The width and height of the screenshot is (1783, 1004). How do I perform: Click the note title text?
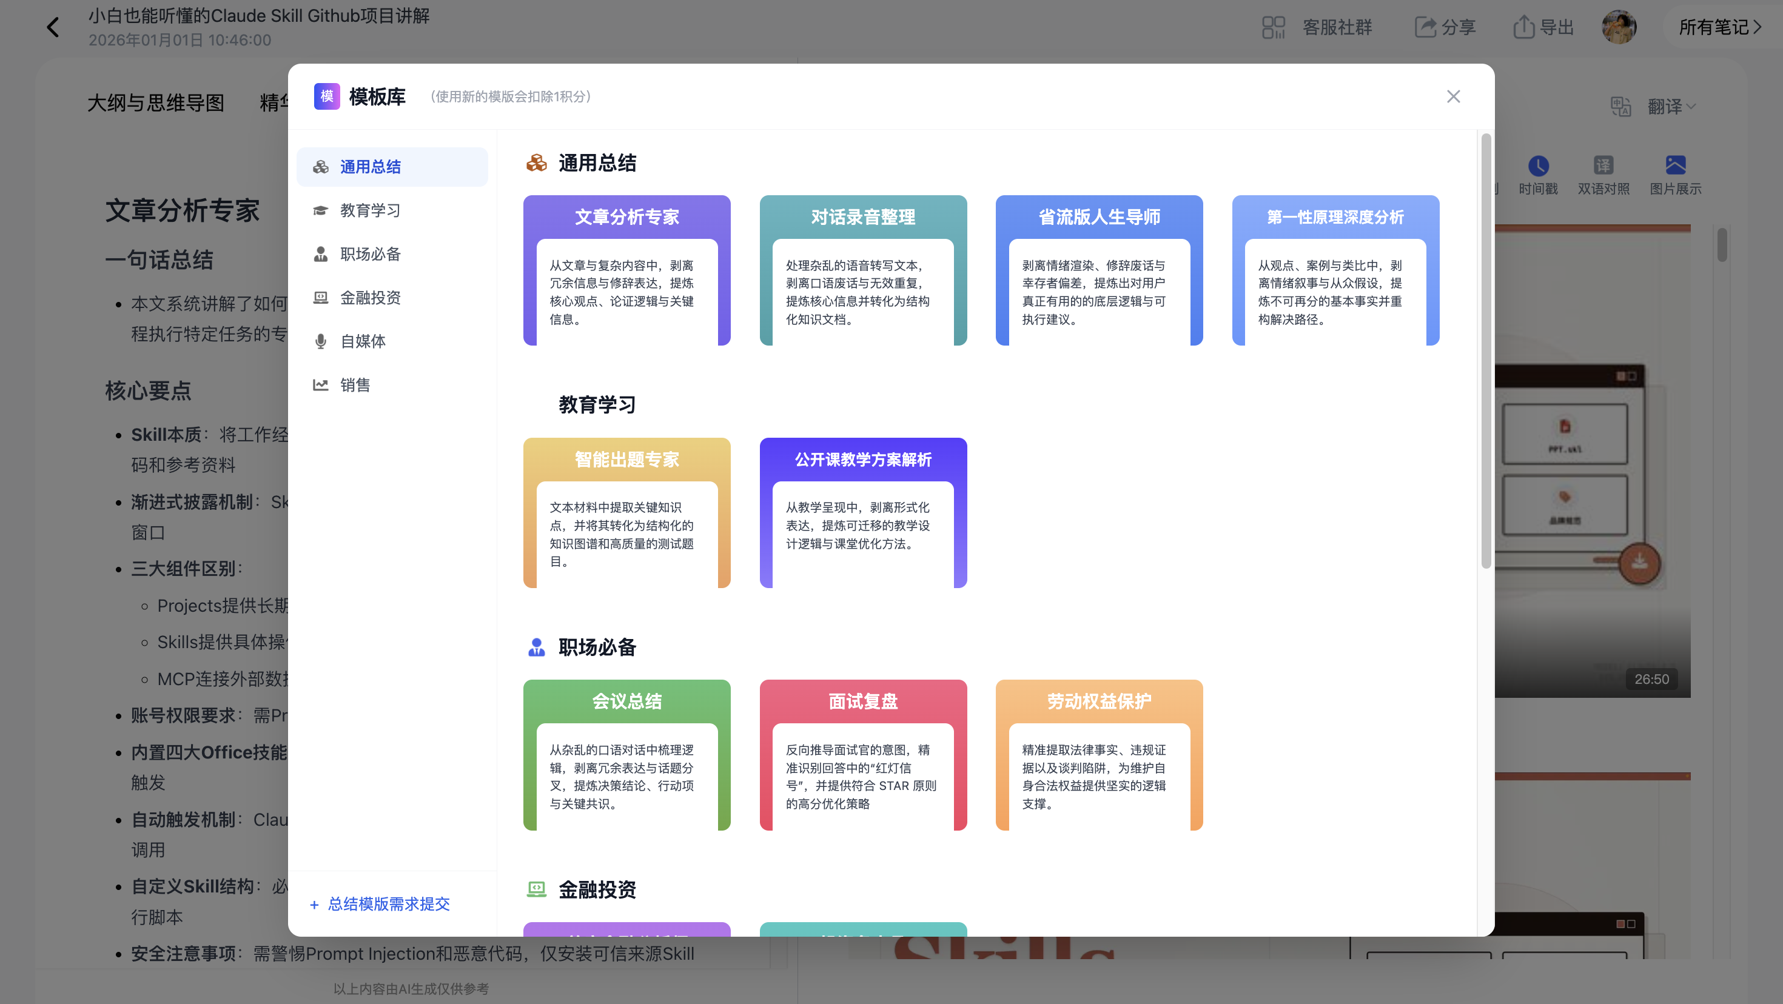pyautogui.click(x=259, y=16)
